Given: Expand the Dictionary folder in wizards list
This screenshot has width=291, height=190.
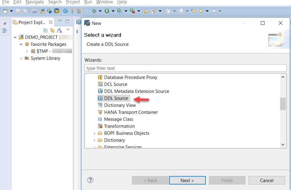Looking at the screenshot, I should [x=94, y=140].
